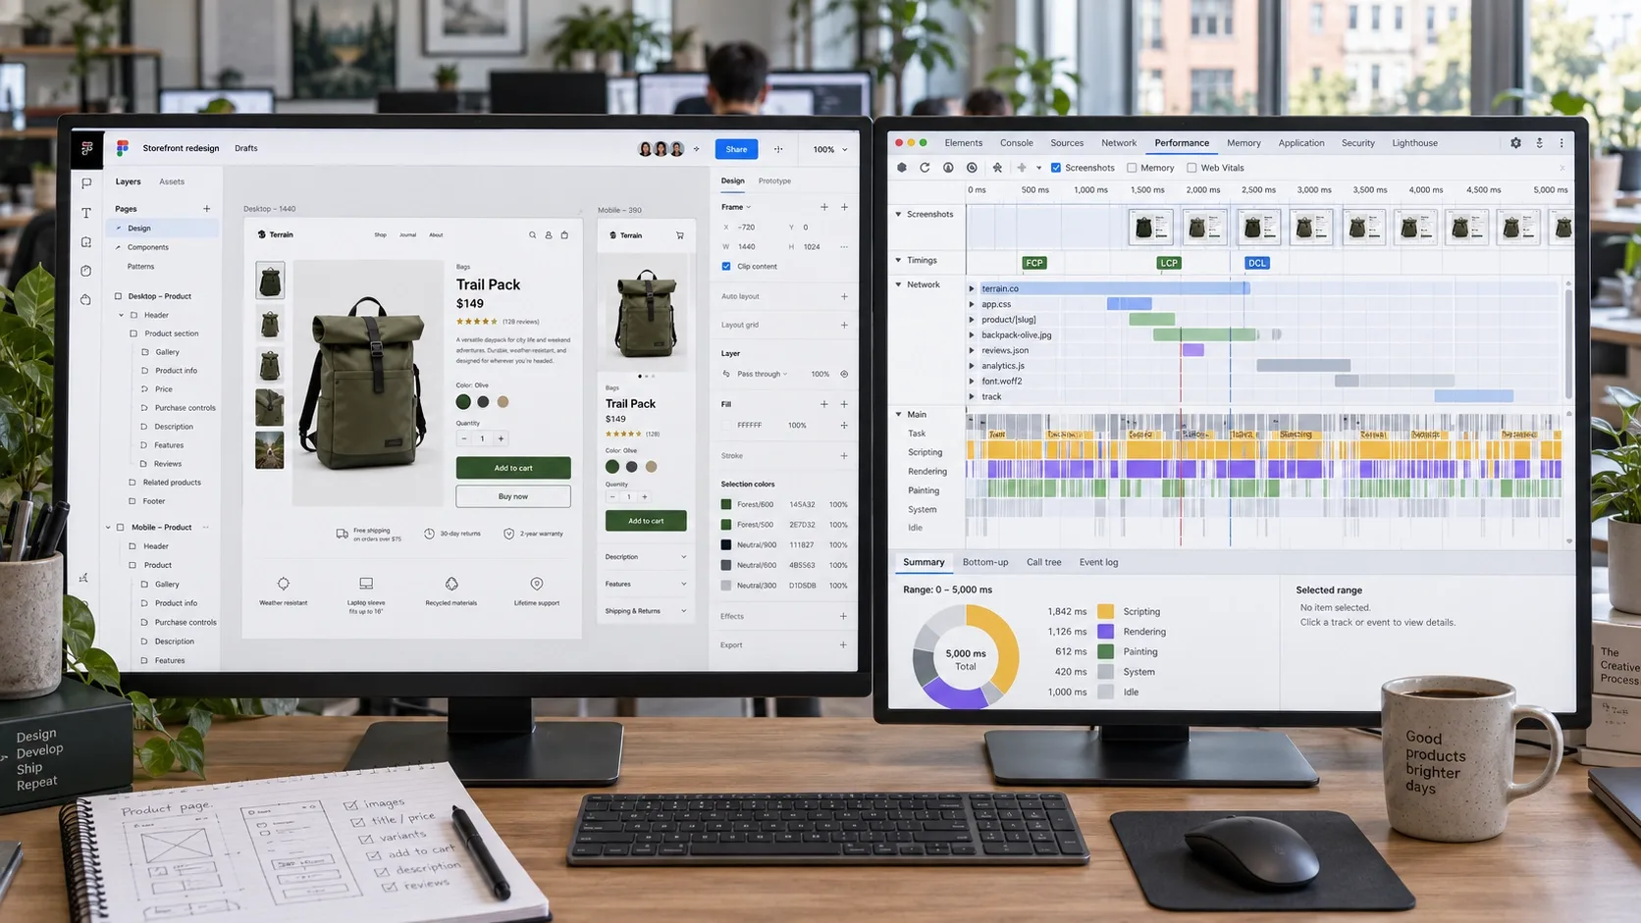Image resolution: width=1641 pixels, height=923 pixels.
Task: Open the Figma main menu logo icon
Action: (x=86, y=148)
